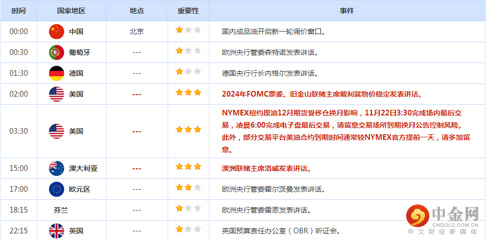Image resolution: width=486 pixels, height=241 pixels.
Task: Click the Germany flag icon
Action: coord(57,73)
